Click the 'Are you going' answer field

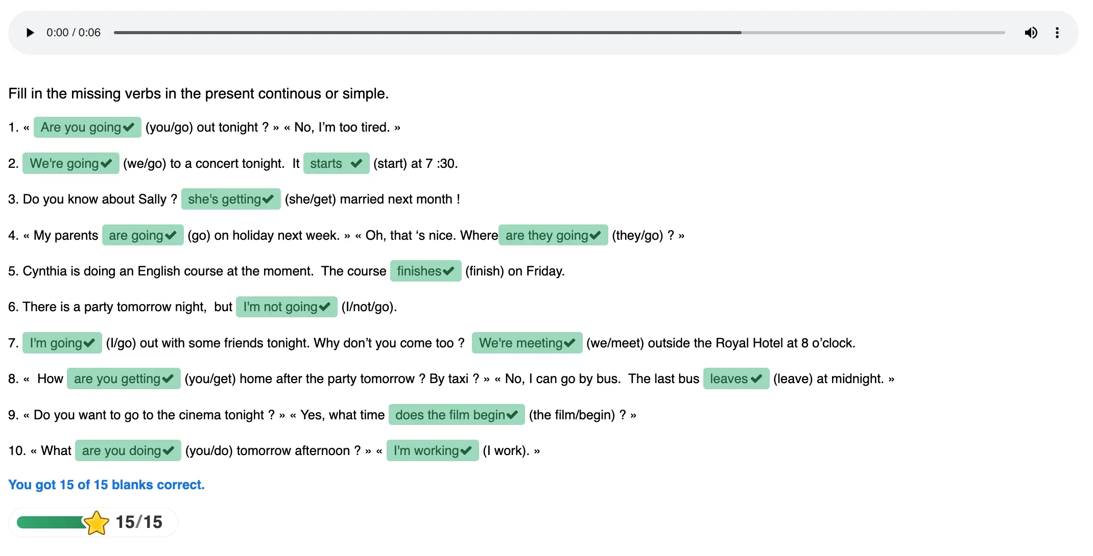click(x=81, y=127)
